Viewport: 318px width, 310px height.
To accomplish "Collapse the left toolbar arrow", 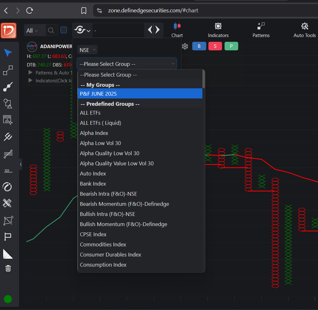I will click(21, 164).
